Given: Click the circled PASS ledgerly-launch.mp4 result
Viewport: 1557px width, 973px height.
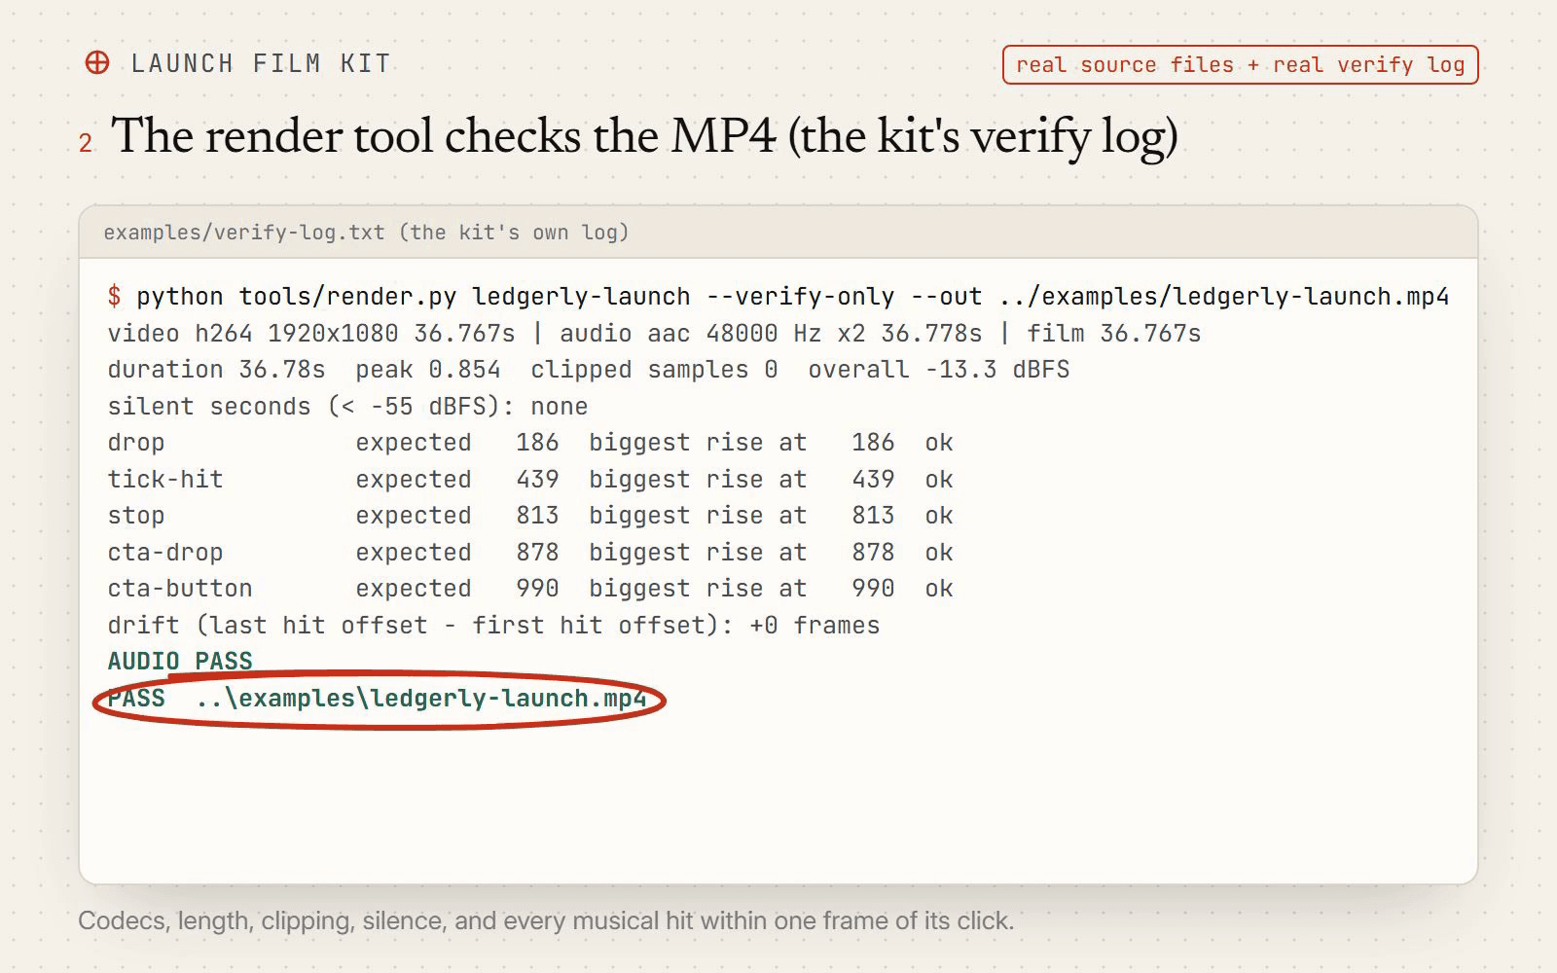Looking at the screenshot, I should (378, 699).
